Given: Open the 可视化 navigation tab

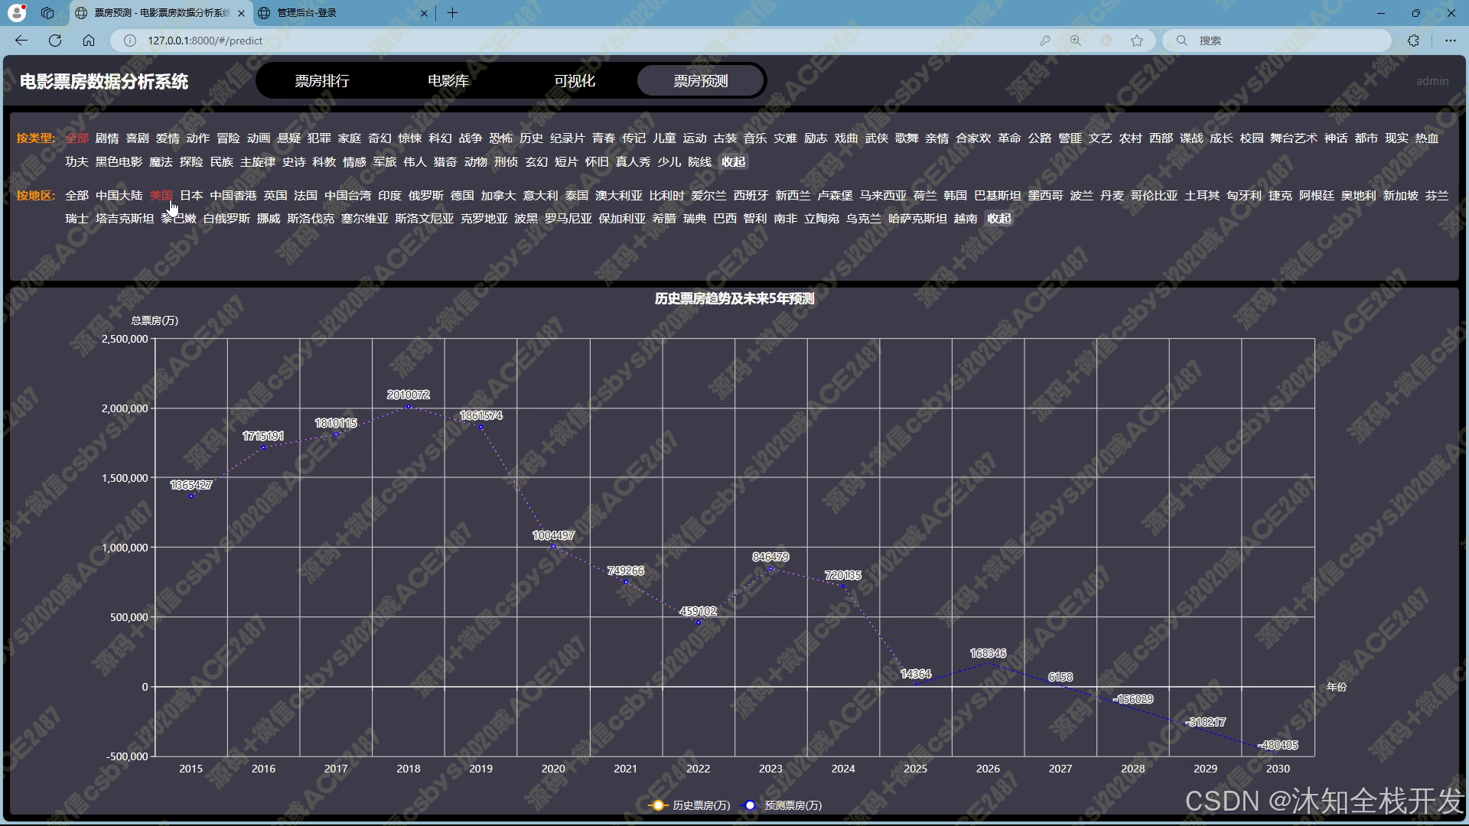Looking at the screenshot, I should pos(574,81).
